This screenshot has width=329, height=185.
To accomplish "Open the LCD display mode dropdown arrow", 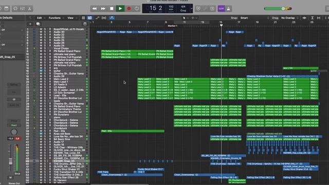I will pyautogui.click(x=191, y=9).
